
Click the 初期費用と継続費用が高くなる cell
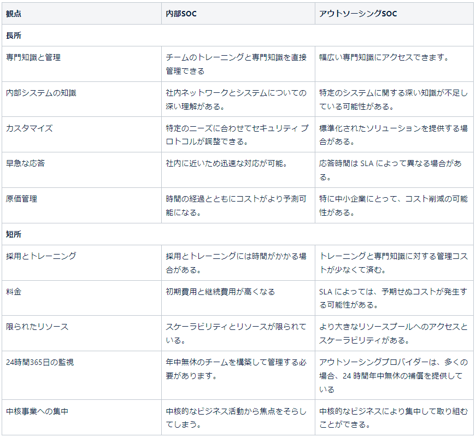pos(220,292)
